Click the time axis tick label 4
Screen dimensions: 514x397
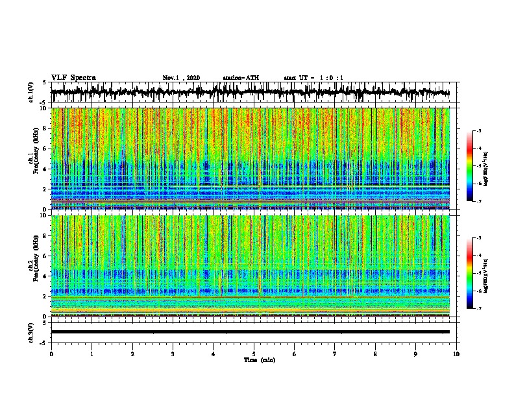click(214, 354)
